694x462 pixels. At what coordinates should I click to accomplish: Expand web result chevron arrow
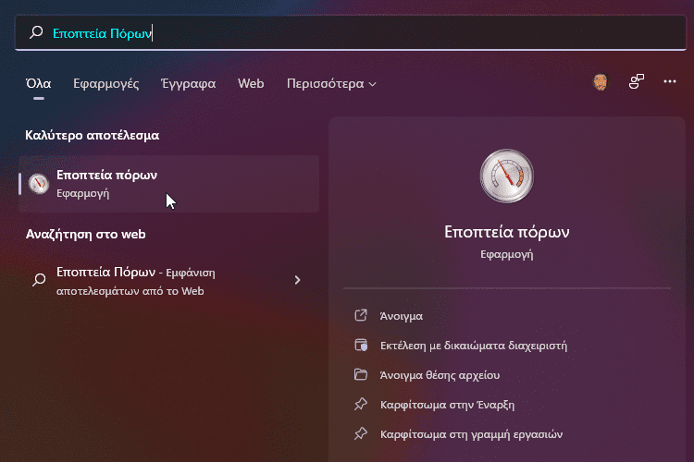(297, 280)
